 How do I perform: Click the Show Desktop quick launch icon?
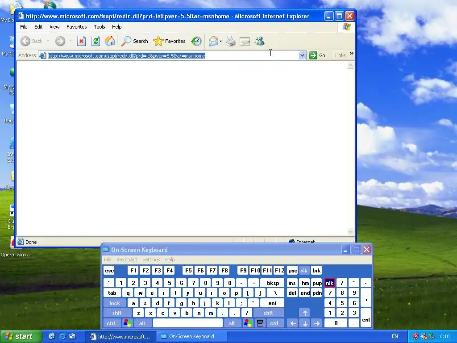(x=52, y=336)
